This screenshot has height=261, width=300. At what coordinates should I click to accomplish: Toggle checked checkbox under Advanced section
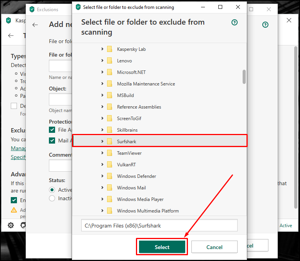tap(14, 200)
